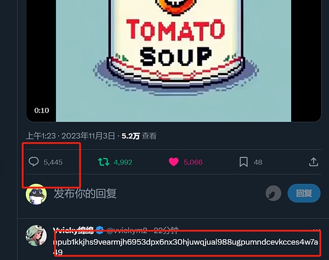Unlike the post via pink heart
The width and height of the screenshot is (329, 260).
pos(173,162)
